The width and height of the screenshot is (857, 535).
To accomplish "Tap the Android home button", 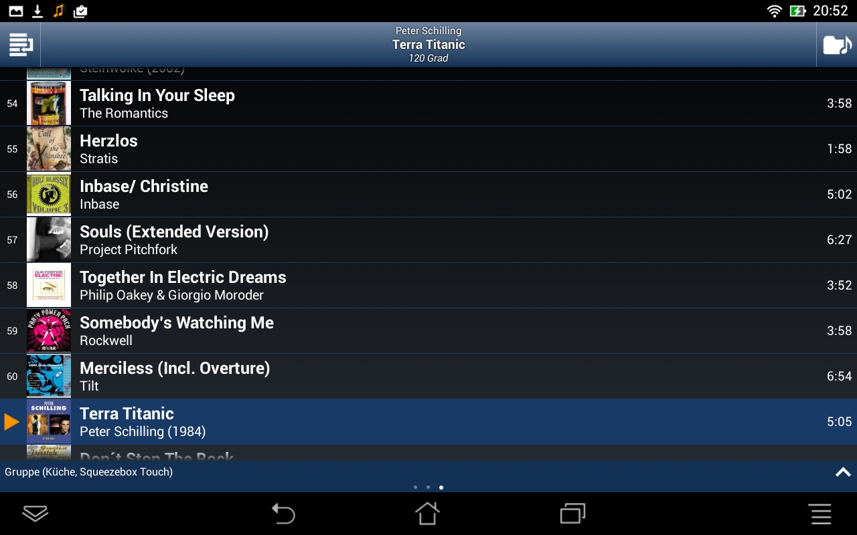I will 427,514.
